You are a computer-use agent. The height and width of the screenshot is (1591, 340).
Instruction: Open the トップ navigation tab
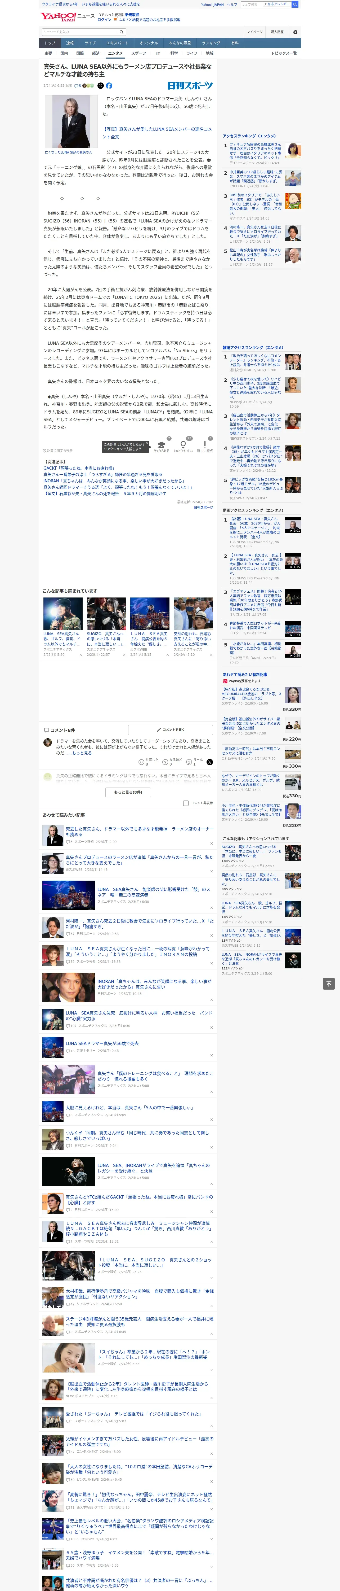50,43
